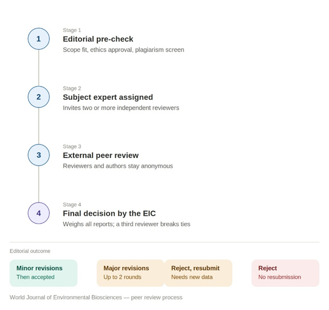Click the Reject, resubmit outcome card
Screen dimensions: 329x310
pyautogui.click(x=198, y=273)
